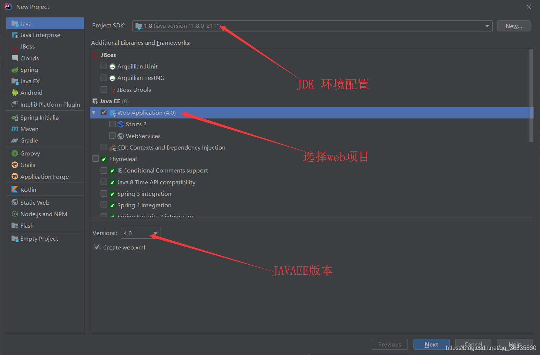The height and width of the screenshot is (355, 540).
Task: Click the JBoss sidebar icon
Action: 15,47
